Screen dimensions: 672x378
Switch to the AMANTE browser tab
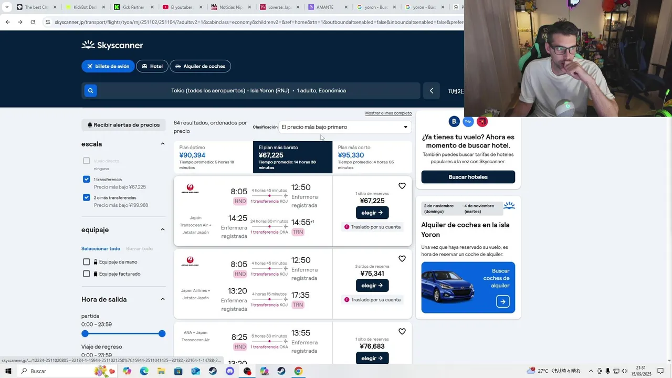(x=328, y=7)
